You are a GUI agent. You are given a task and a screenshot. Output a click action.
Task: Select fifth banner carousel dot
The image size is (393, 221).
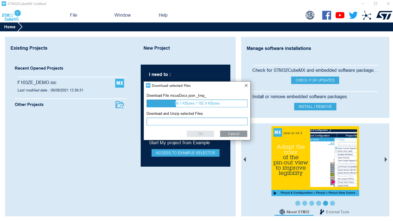coord(326,203)
